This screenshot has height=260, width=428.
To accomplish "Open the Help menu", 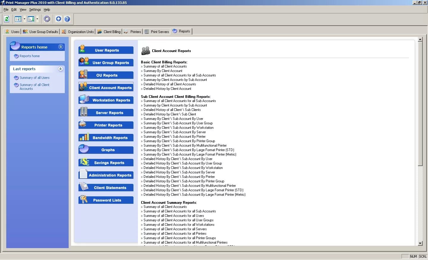I will [47, 10].
